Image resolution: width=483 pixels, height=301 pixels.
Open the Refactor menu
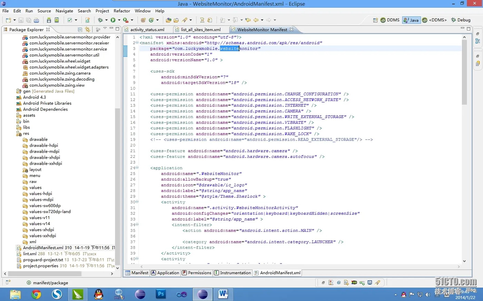122,11
